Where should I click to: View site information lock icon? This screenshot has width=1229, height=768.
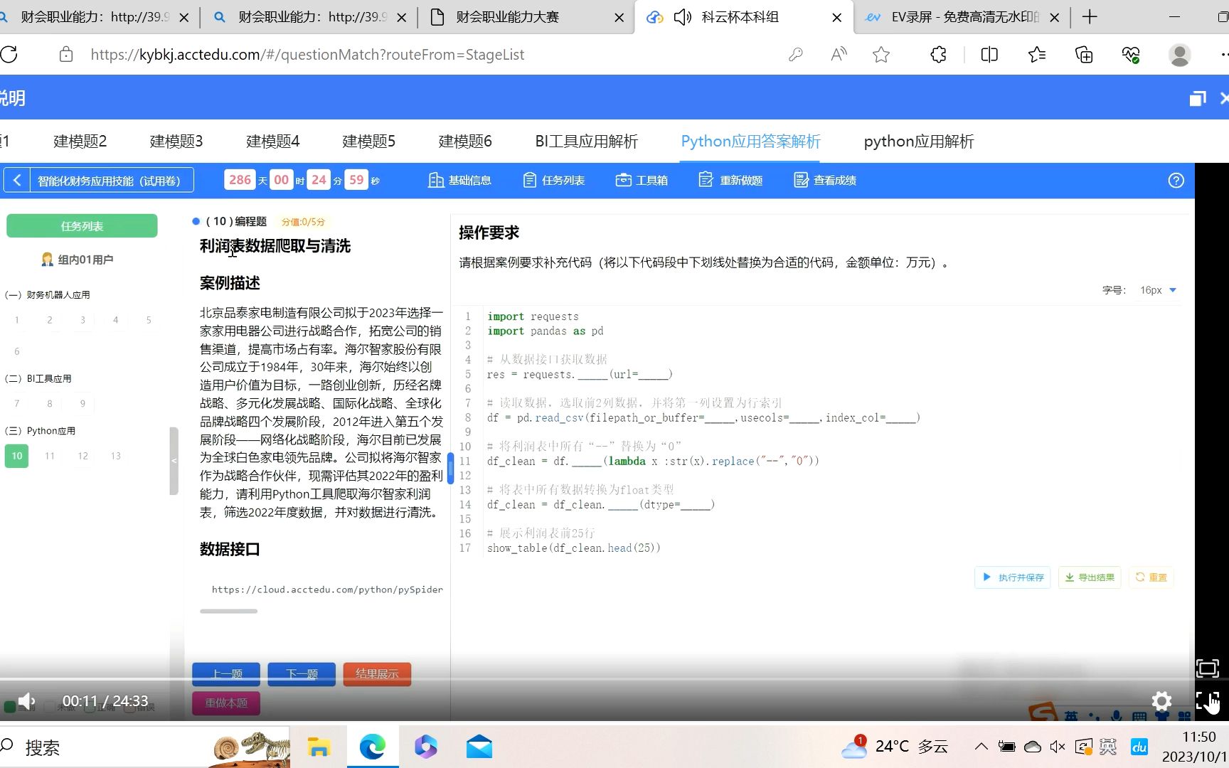(66, 55)
